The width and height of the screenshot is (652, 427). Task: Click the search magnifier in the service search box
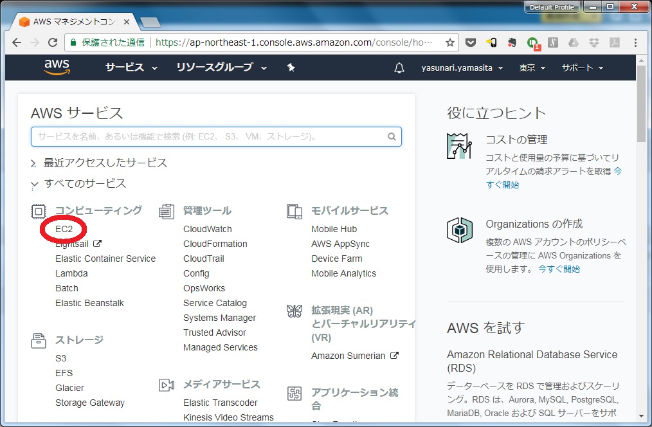pyautogui.click(x=392, y=136)
